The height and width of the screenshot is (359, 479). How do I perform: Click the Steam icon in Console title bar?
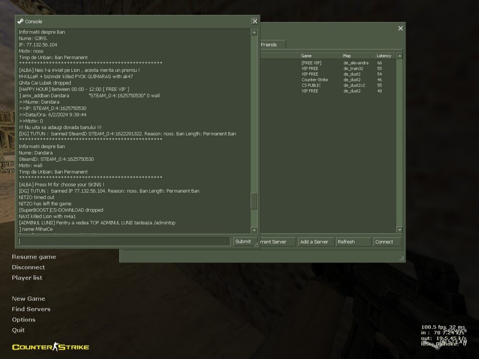(x=20, y=21)
